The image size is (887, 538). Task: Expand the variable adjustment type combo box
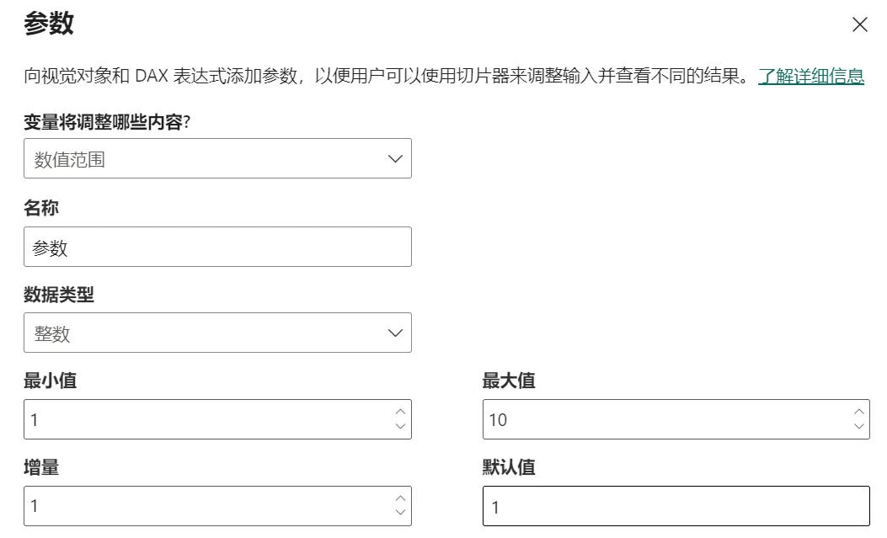tap(217, 157)
